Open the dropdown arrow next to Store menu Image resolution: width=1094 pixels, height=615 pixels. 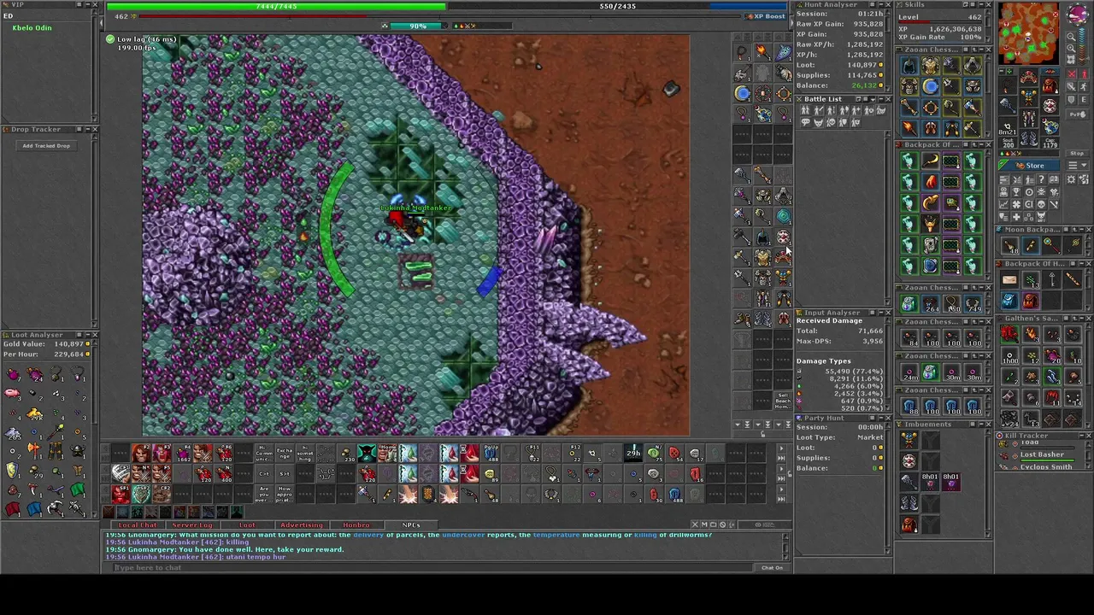click(x=1084, y=165)
